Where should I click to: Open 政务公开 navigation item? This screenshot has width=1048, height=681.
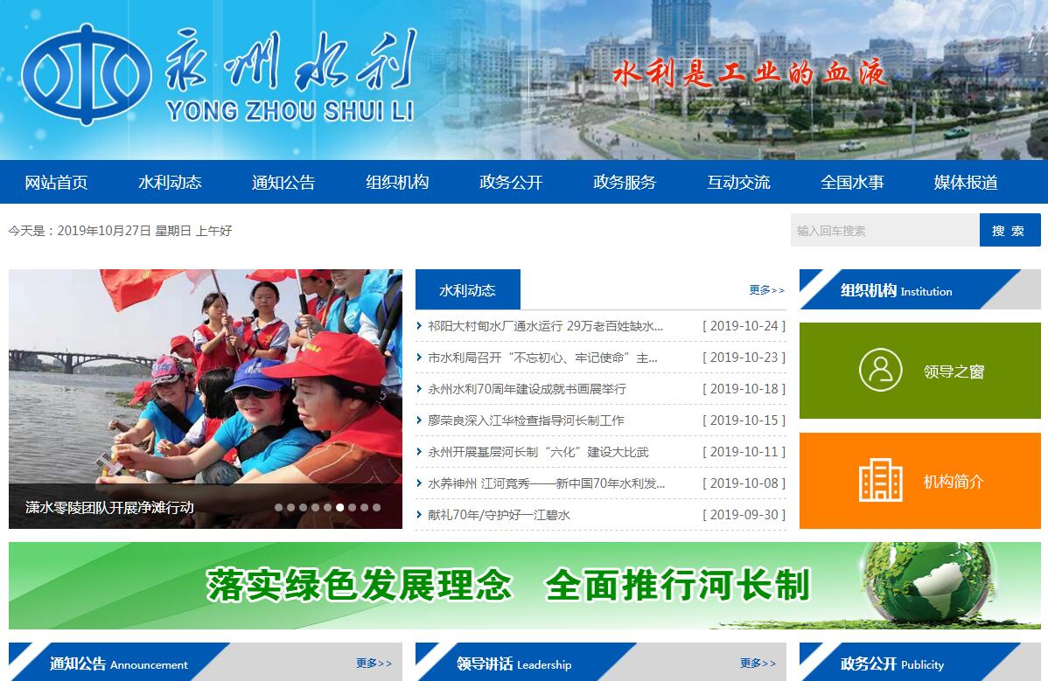pyautogui.click(x=511, y=182)
